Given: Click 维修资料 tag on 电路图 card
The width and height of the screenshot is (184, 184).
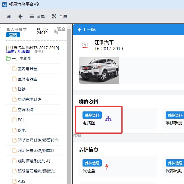Looking at the screenshot, I should 92,115.
